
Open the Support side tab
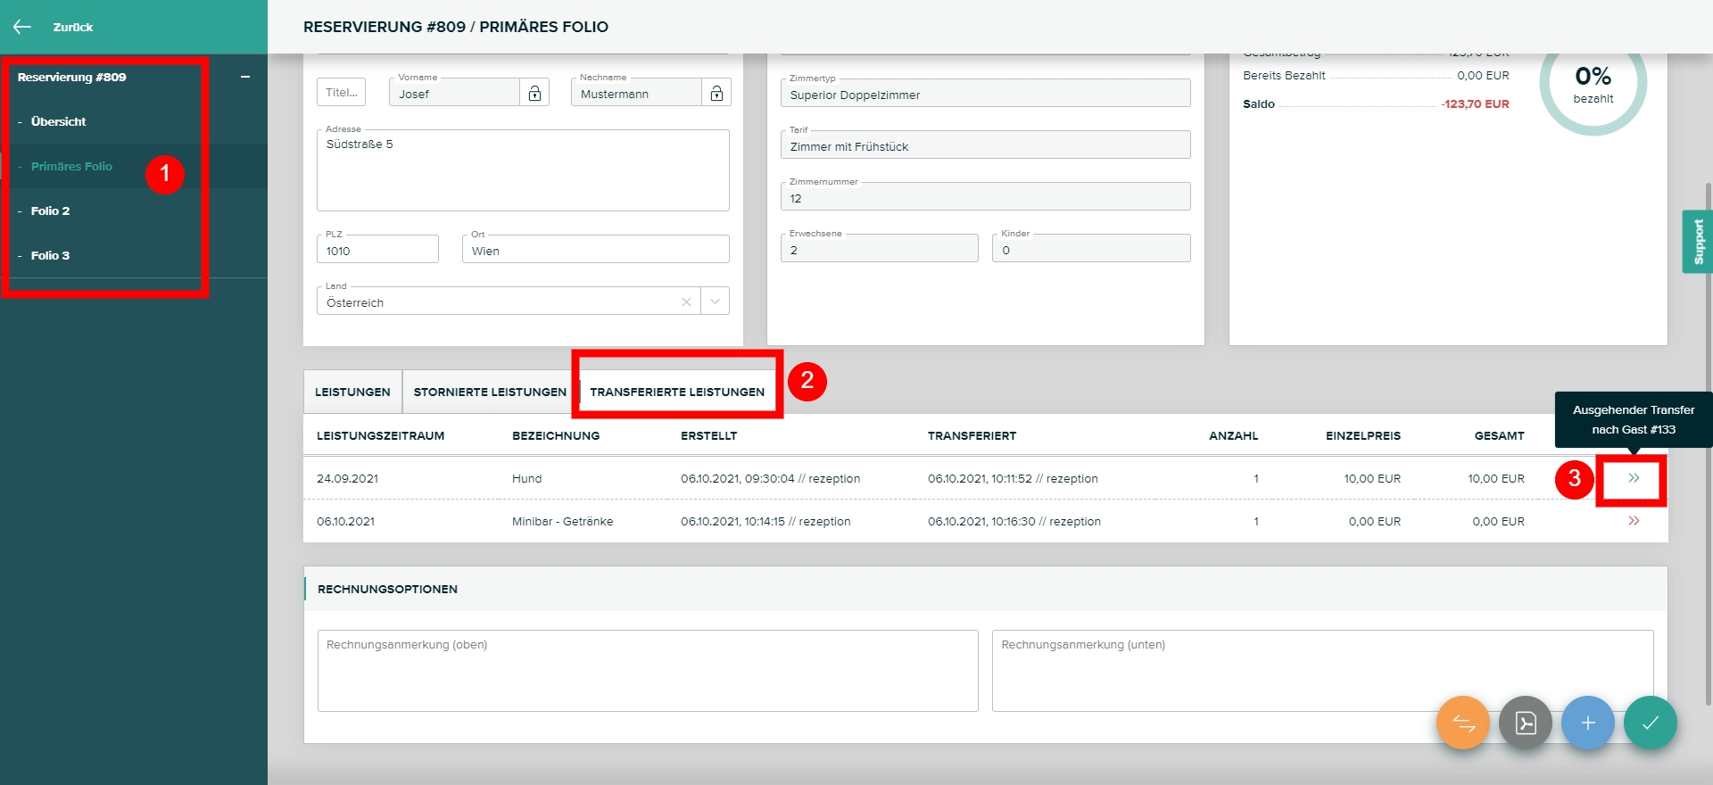(x=1697, y=242)
